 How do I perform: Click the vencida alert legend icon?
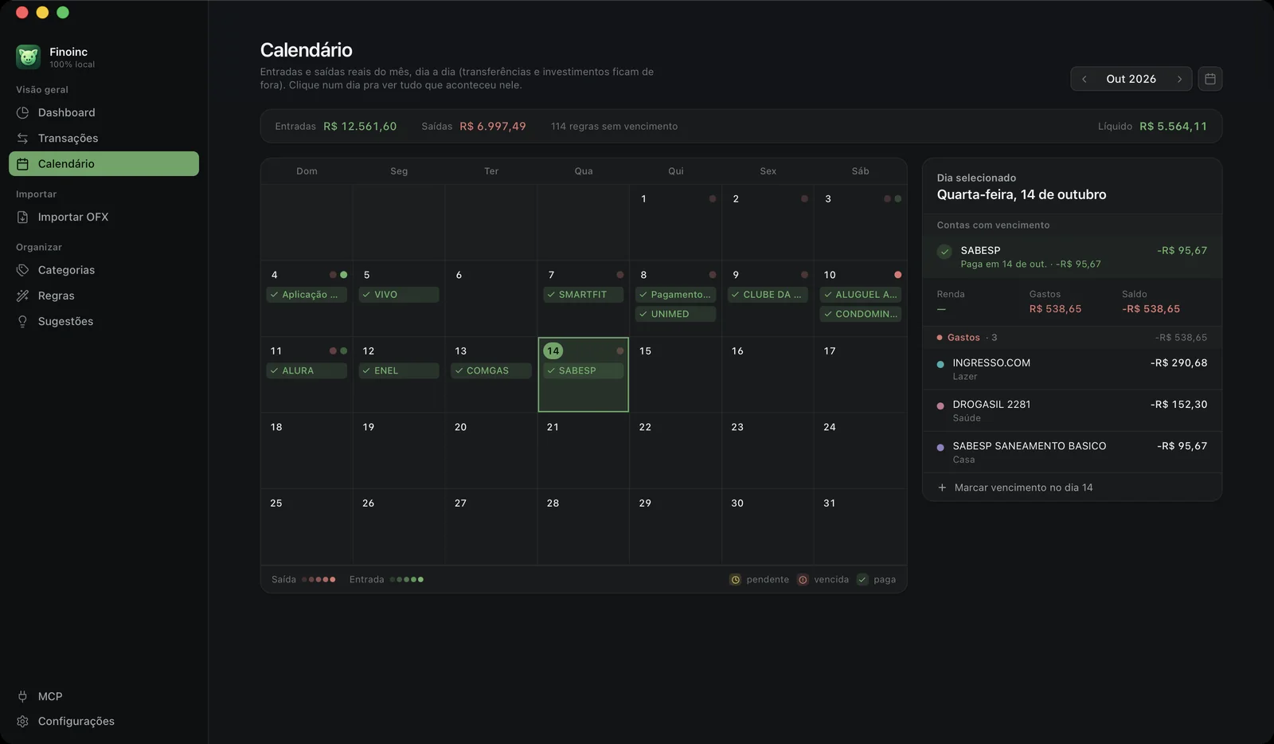[x=803, y=580]
